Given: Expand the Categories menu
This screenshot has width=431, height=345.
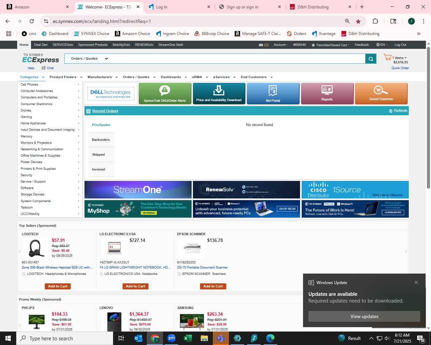Looking at the screenshot, I should 32,77.
